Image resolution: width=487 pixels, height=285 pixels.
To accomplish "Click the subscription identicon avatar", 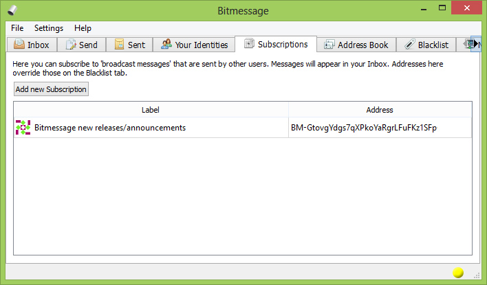I will pos(23,128).
